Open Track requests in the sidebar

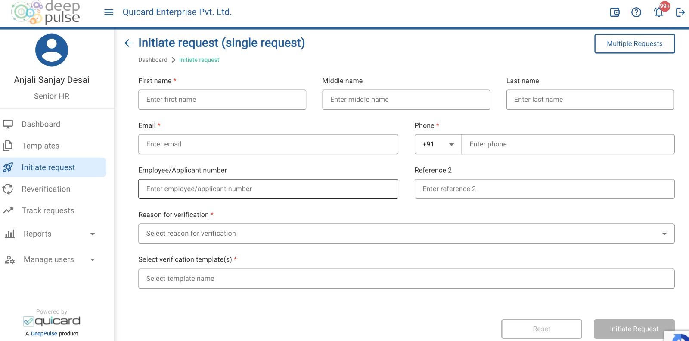(x=48, y=211)
